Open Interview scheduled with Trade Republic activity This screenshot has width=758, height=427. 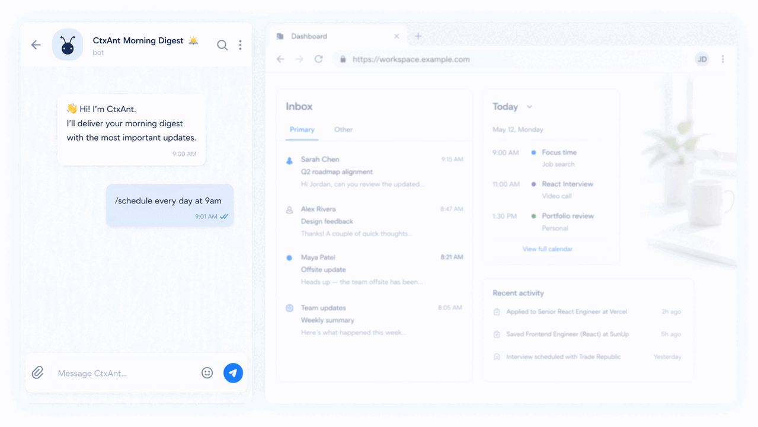(587, 357)
